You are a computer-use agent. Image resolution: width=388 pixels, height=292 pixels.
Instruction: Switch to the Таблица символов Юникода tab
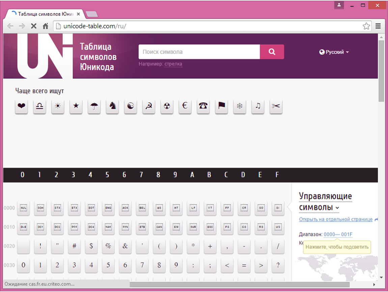coord(46,14)
